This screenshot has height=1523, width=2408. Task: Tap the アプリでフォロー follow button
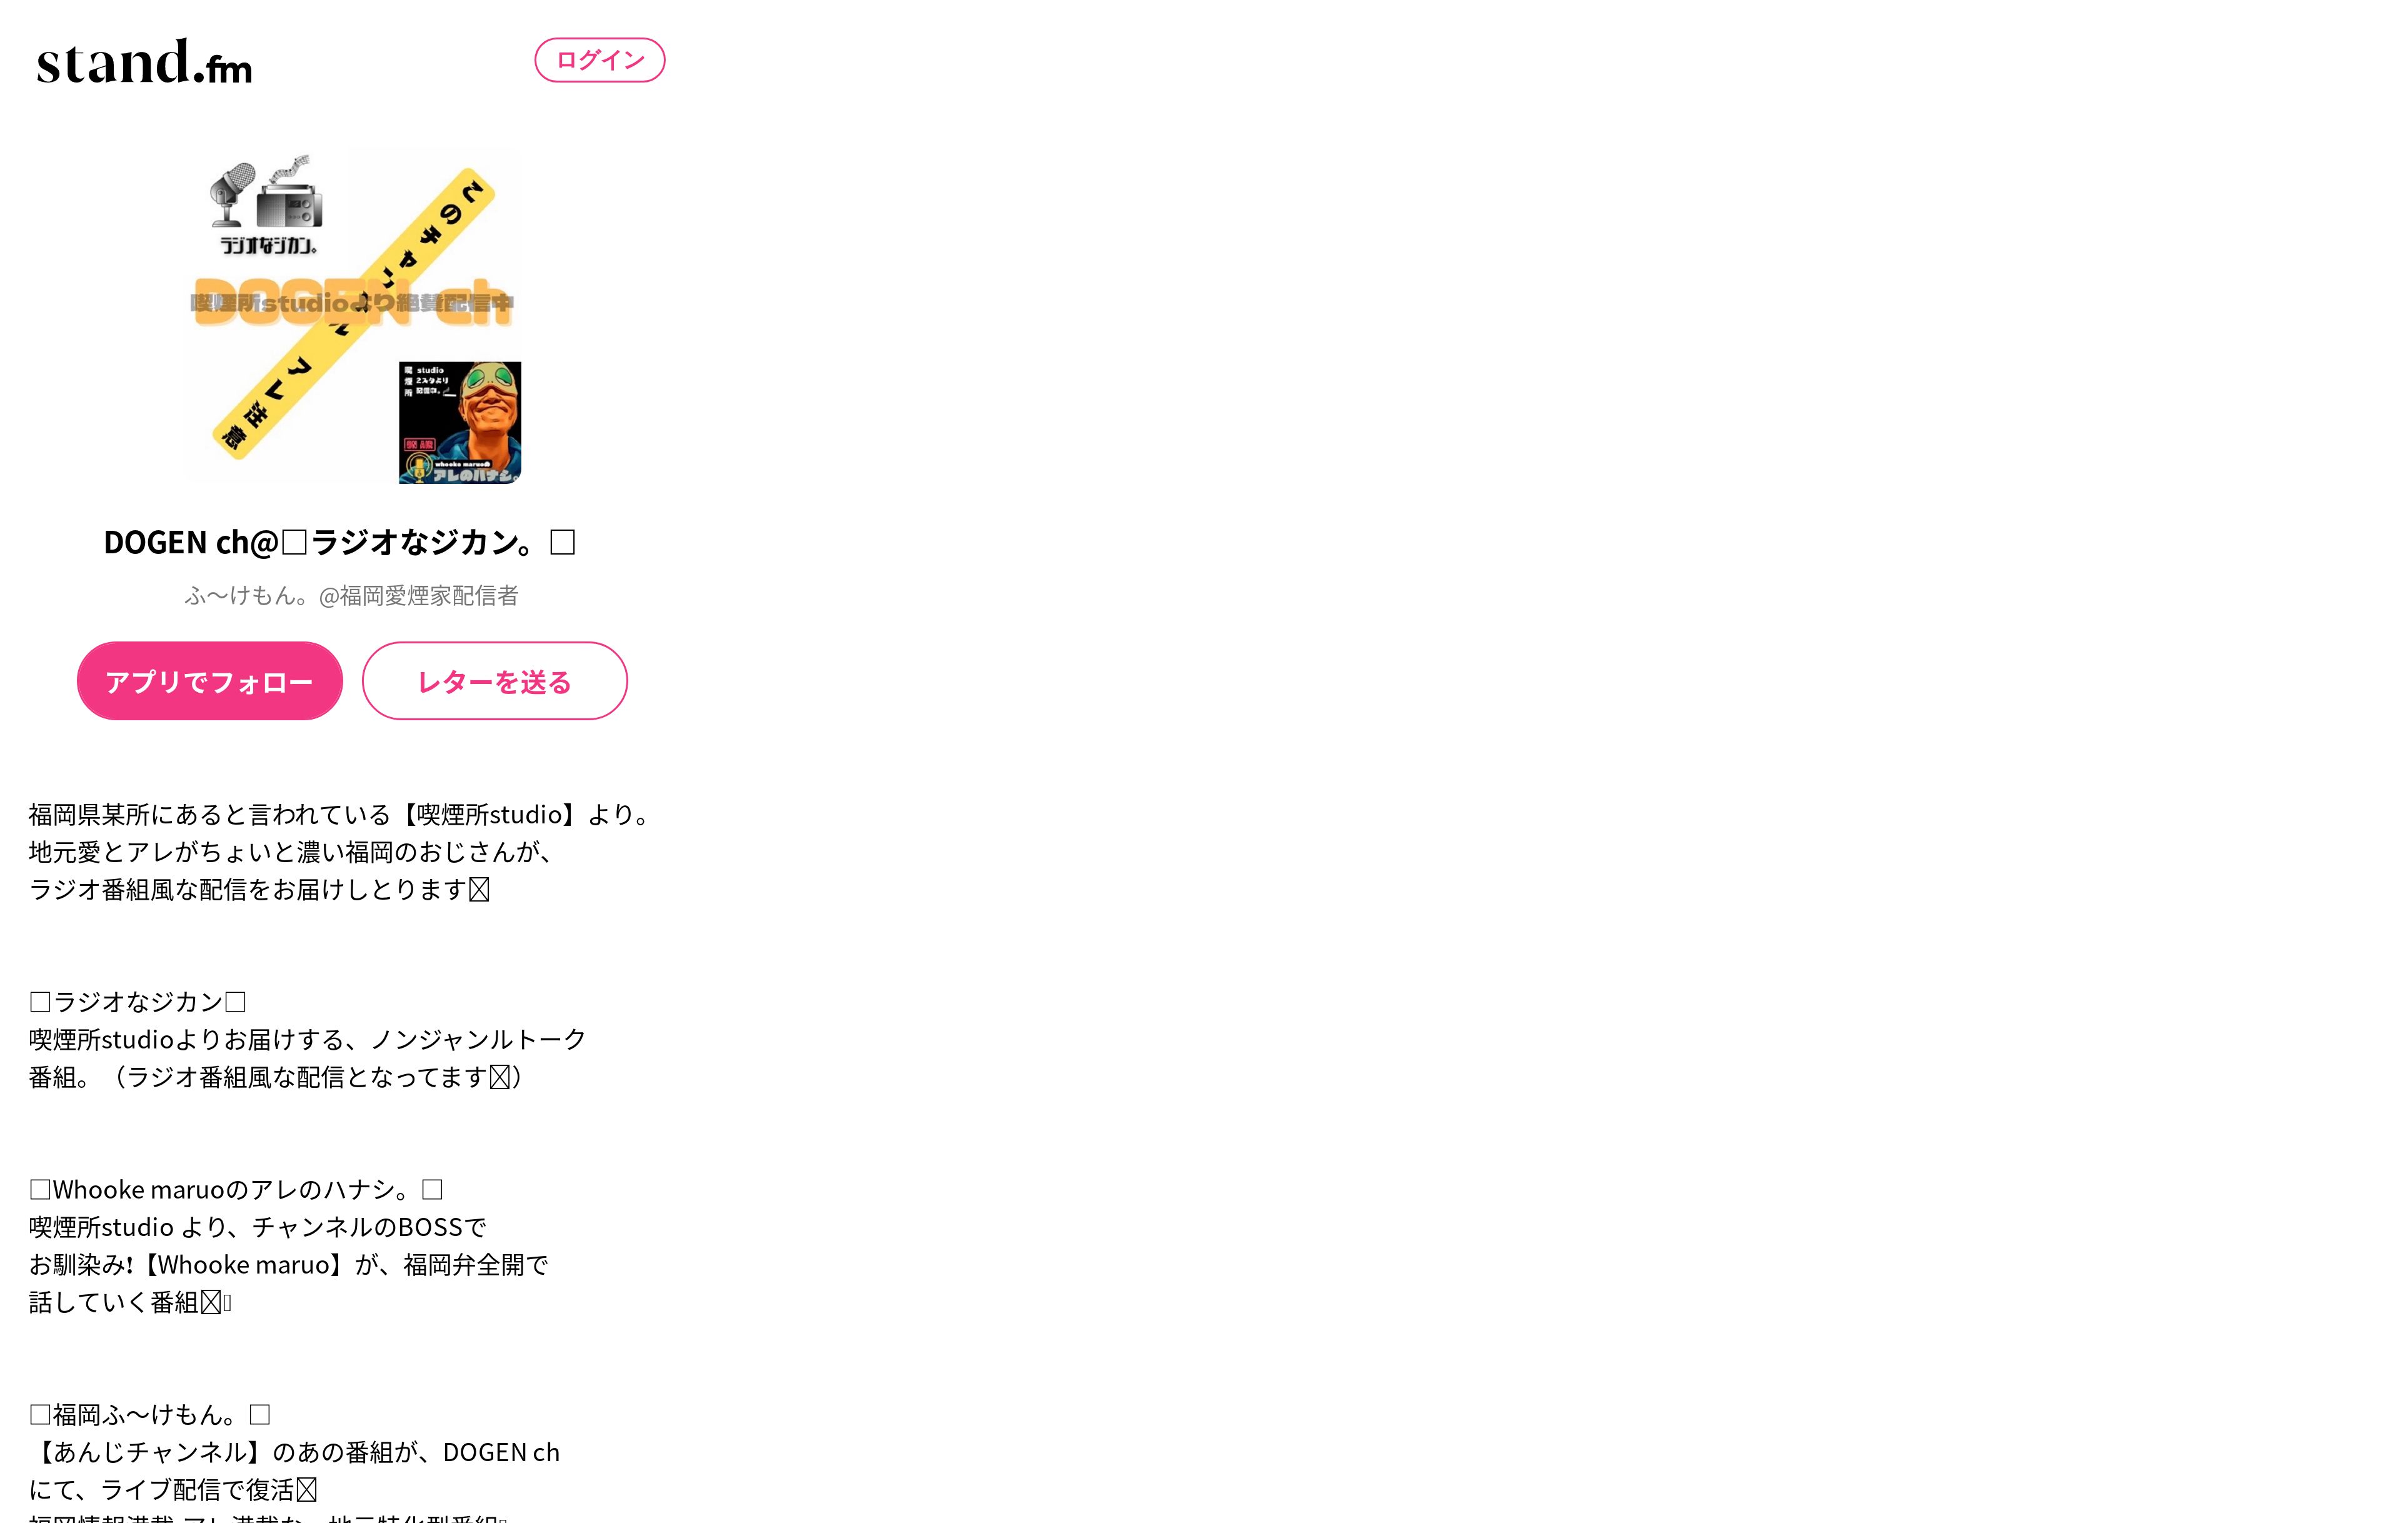[210, 681]
